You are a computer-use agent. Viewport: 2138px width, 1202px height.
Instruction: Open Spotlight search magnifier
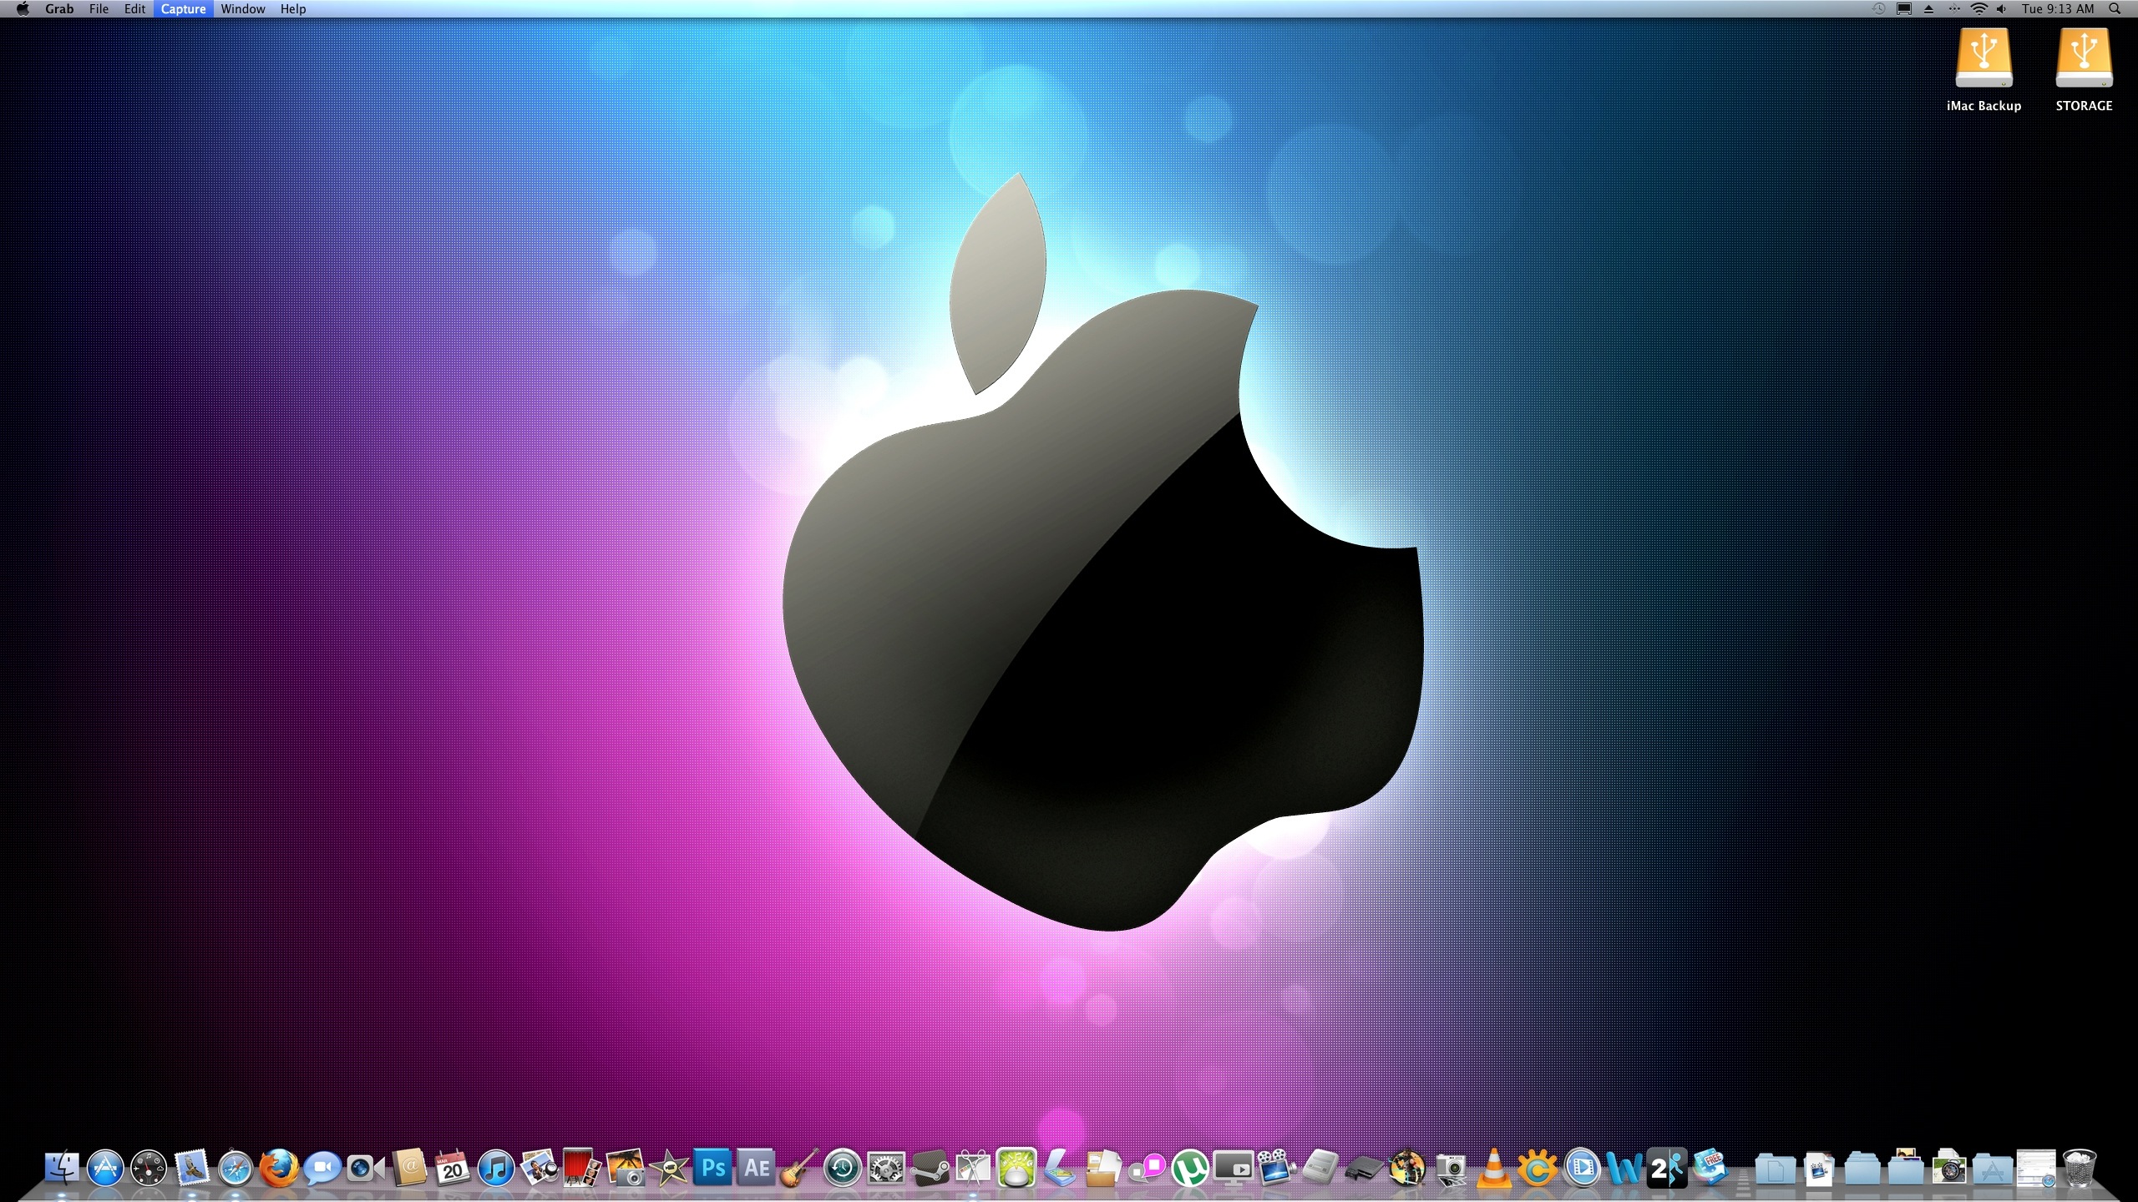pyautogui.click(x=2115, y=9)
